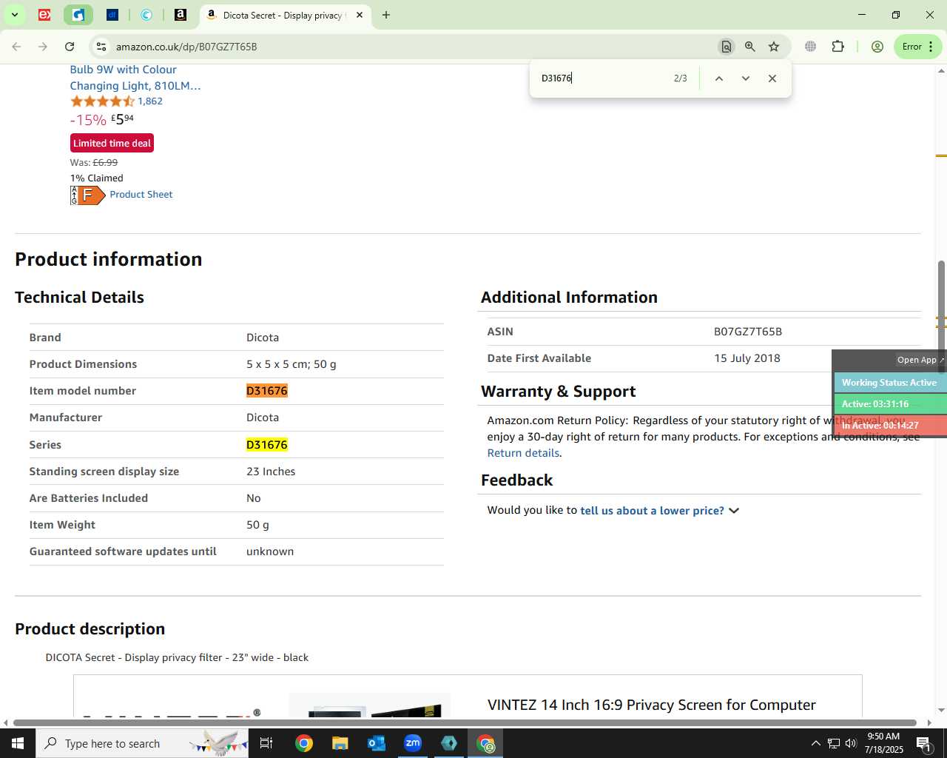Switch to the black Amazon icon tab
Screen dimensions: 947x758
(181, 15)
